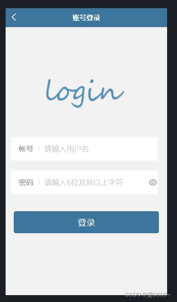This screenshot has width=177, height=302.
Task: Click the 帐号 field label
Action: [26, 149]
